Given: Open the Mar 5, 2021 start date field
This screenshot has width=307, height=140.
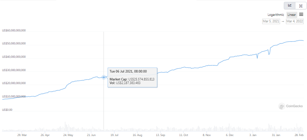Looking at the screenshot, I should click(271, 21).
